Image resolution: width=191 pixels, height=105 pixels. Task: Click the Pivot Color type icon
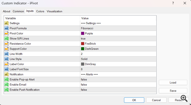coord(7,33)
